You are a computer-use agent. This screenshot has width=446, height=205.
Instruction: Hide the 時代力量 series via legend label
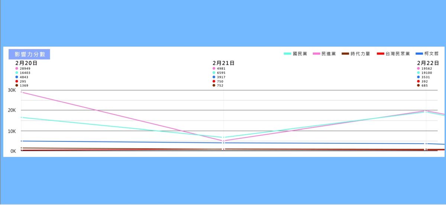pyautogui.click(x=360, y=54)
